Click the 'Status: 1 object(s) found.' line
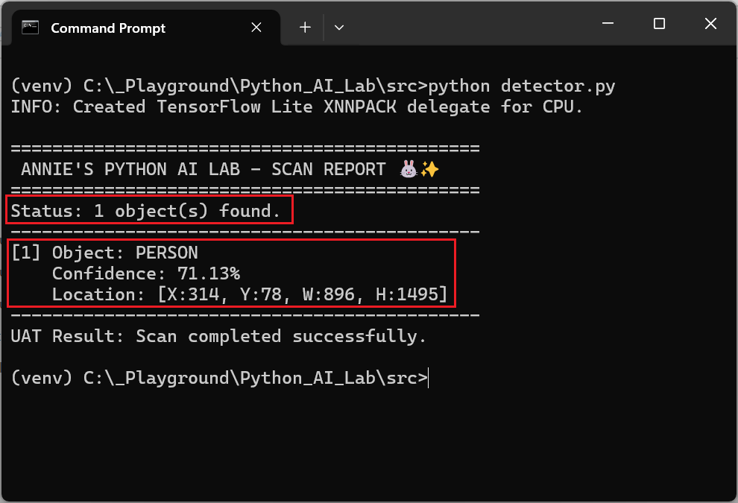Viewport: 738px width, 503px height. pyautogui.click(x=145, y=211)
